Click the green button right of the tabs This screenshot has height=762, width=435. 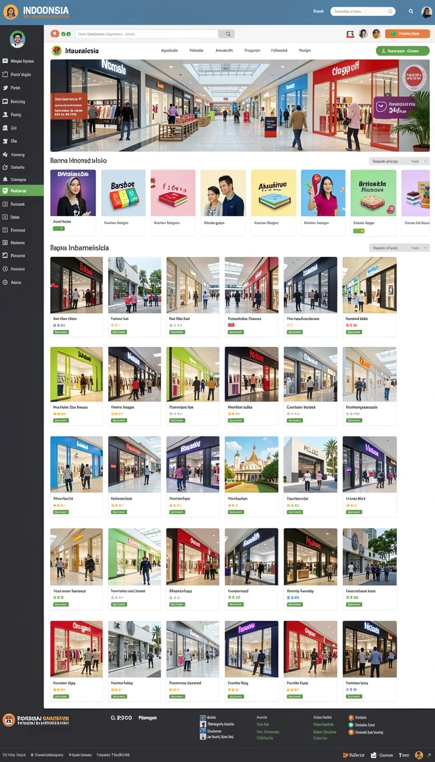click(403, 50)
